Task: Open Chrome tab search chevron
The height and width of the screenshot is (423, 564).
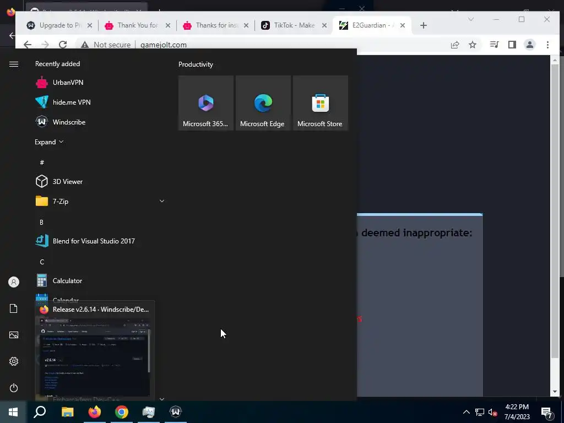Action: tap(470, 19)
